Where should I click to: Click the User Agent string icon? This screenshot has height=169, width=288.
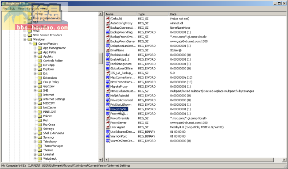point(108,127)
